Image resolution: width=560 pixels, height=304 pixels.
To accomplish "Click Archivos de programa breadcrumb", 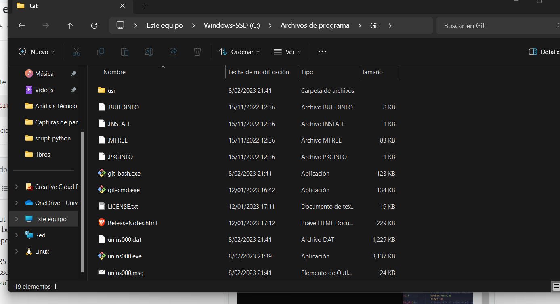I will [315, 25].
